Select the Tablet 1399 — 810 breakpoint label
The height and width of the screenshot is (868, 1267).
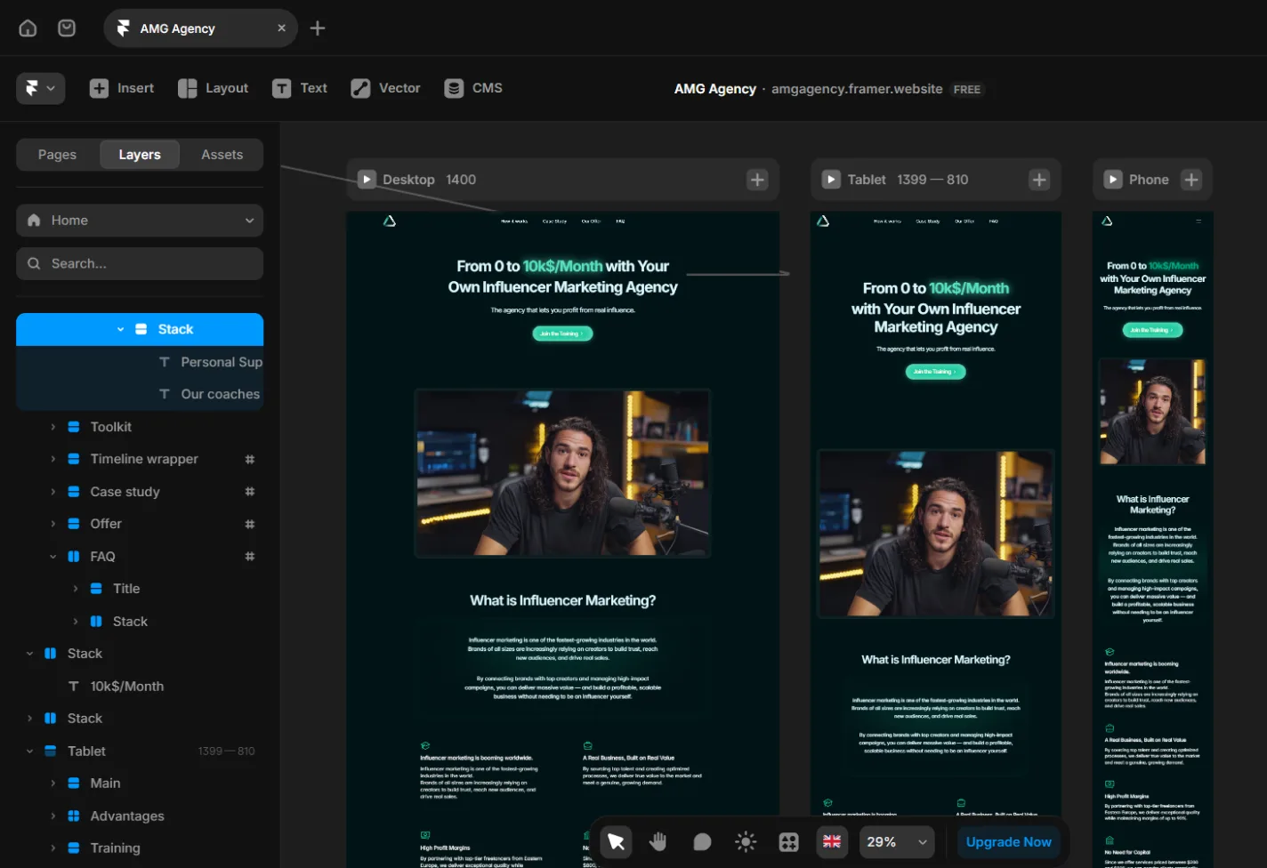point(908,180)
